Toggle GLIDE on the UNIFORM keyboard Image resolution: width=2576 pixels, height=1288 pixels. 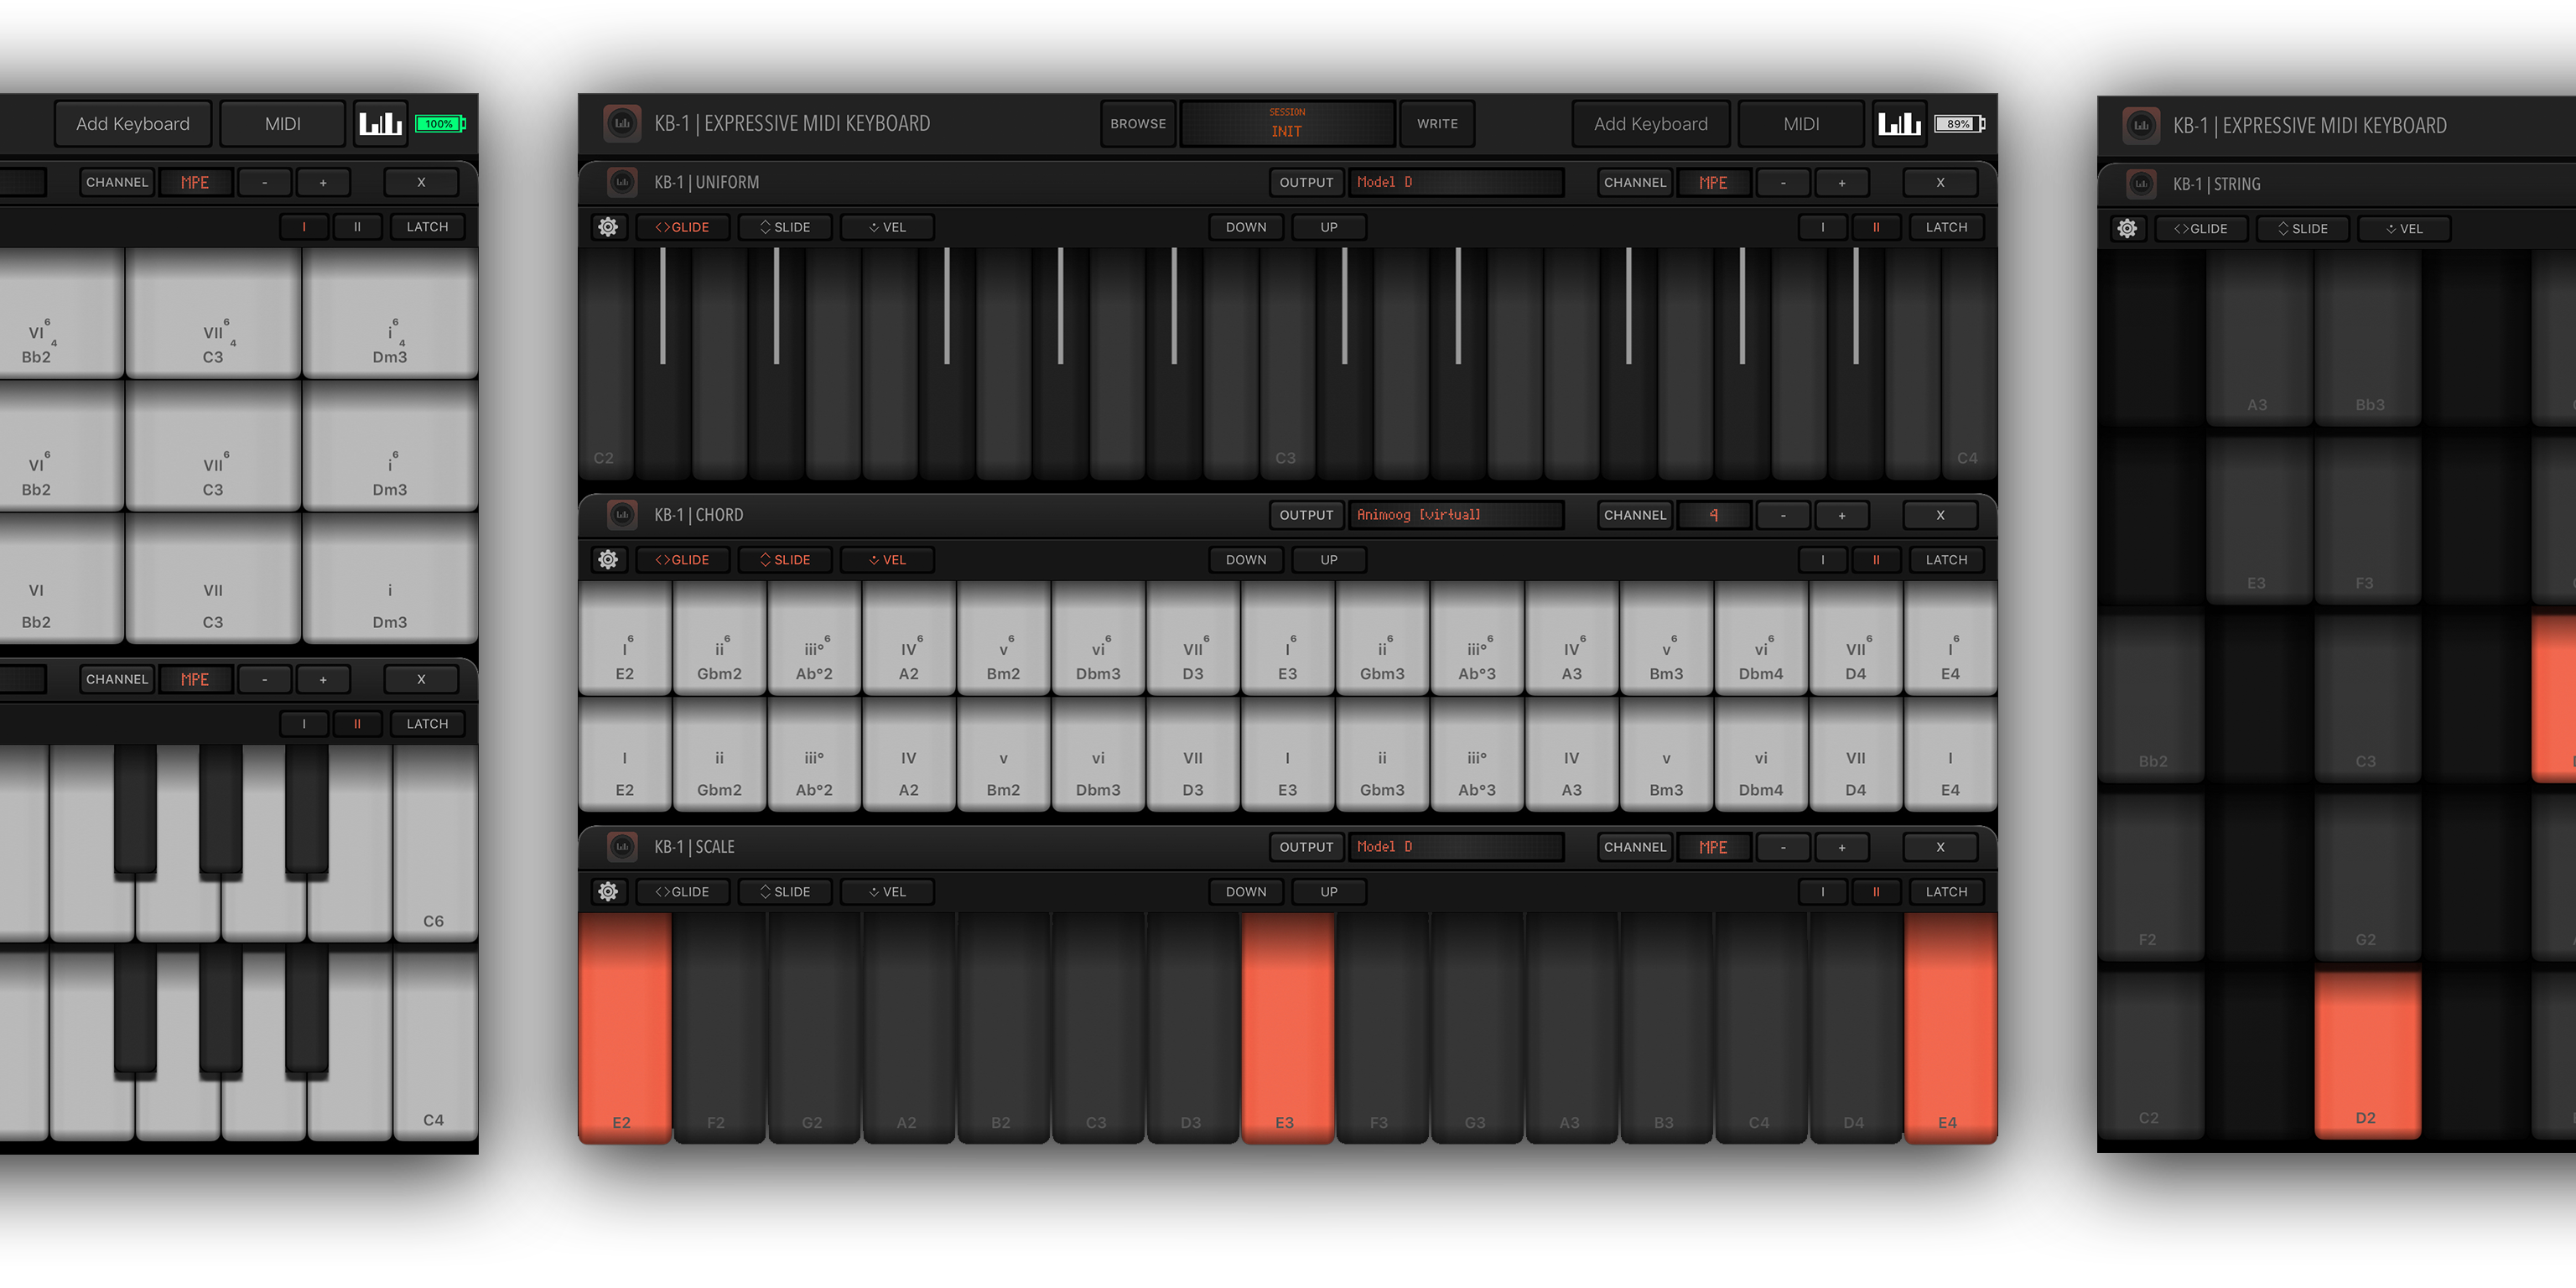(682, 227)
